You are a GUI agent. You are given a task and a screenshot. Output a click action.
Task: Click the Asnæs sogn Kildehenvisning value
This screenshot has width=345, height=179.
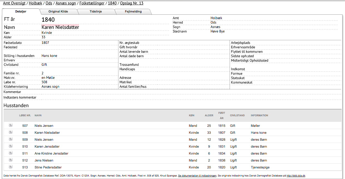[50, 87]
